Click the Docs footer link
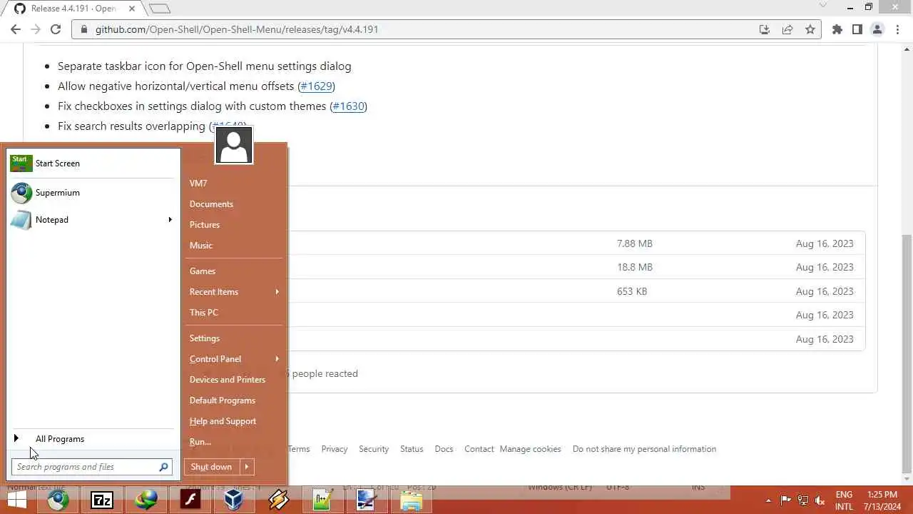This screenshot has width=913, height=514. [444, 449]
